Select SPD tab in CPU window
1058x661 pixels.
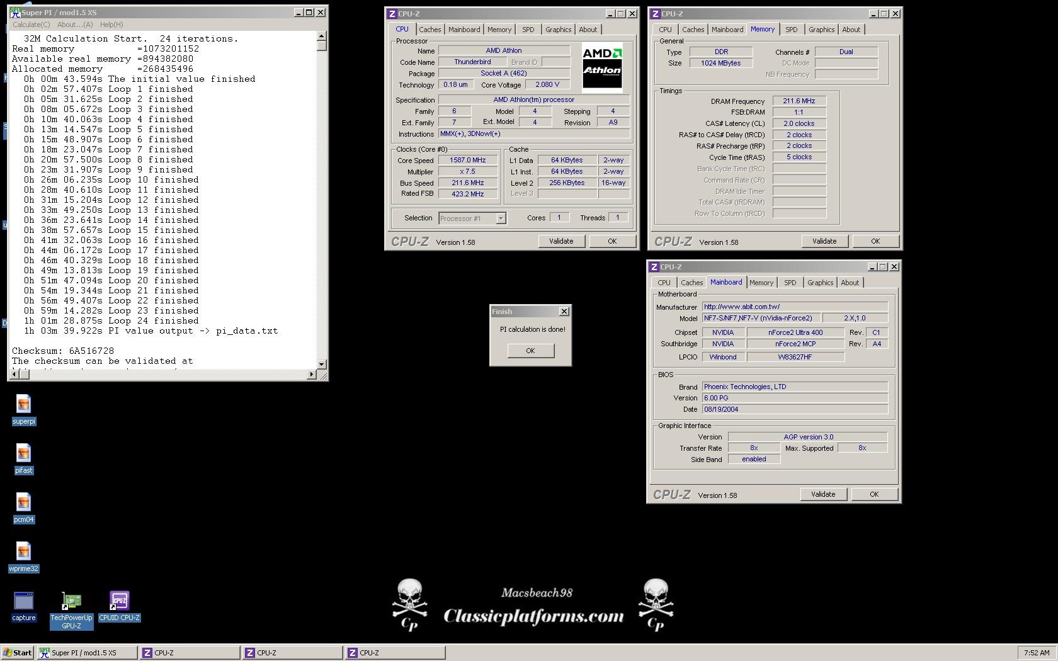(x=528, y=30)
